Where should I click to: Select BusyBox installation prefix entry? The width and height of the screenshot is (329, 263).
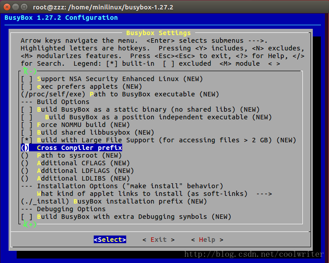[114, 202]
